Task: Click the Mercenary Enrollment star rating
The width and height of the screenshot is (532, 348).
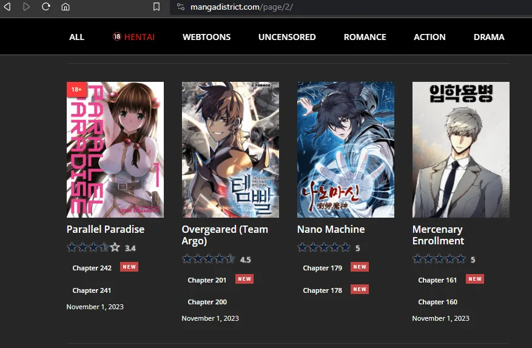Action: 439,259
